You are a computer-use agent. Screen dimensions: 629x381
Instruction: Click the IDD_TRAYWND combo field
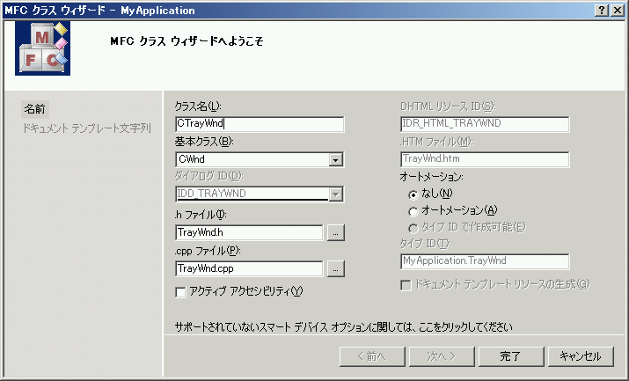click(260, 194)
